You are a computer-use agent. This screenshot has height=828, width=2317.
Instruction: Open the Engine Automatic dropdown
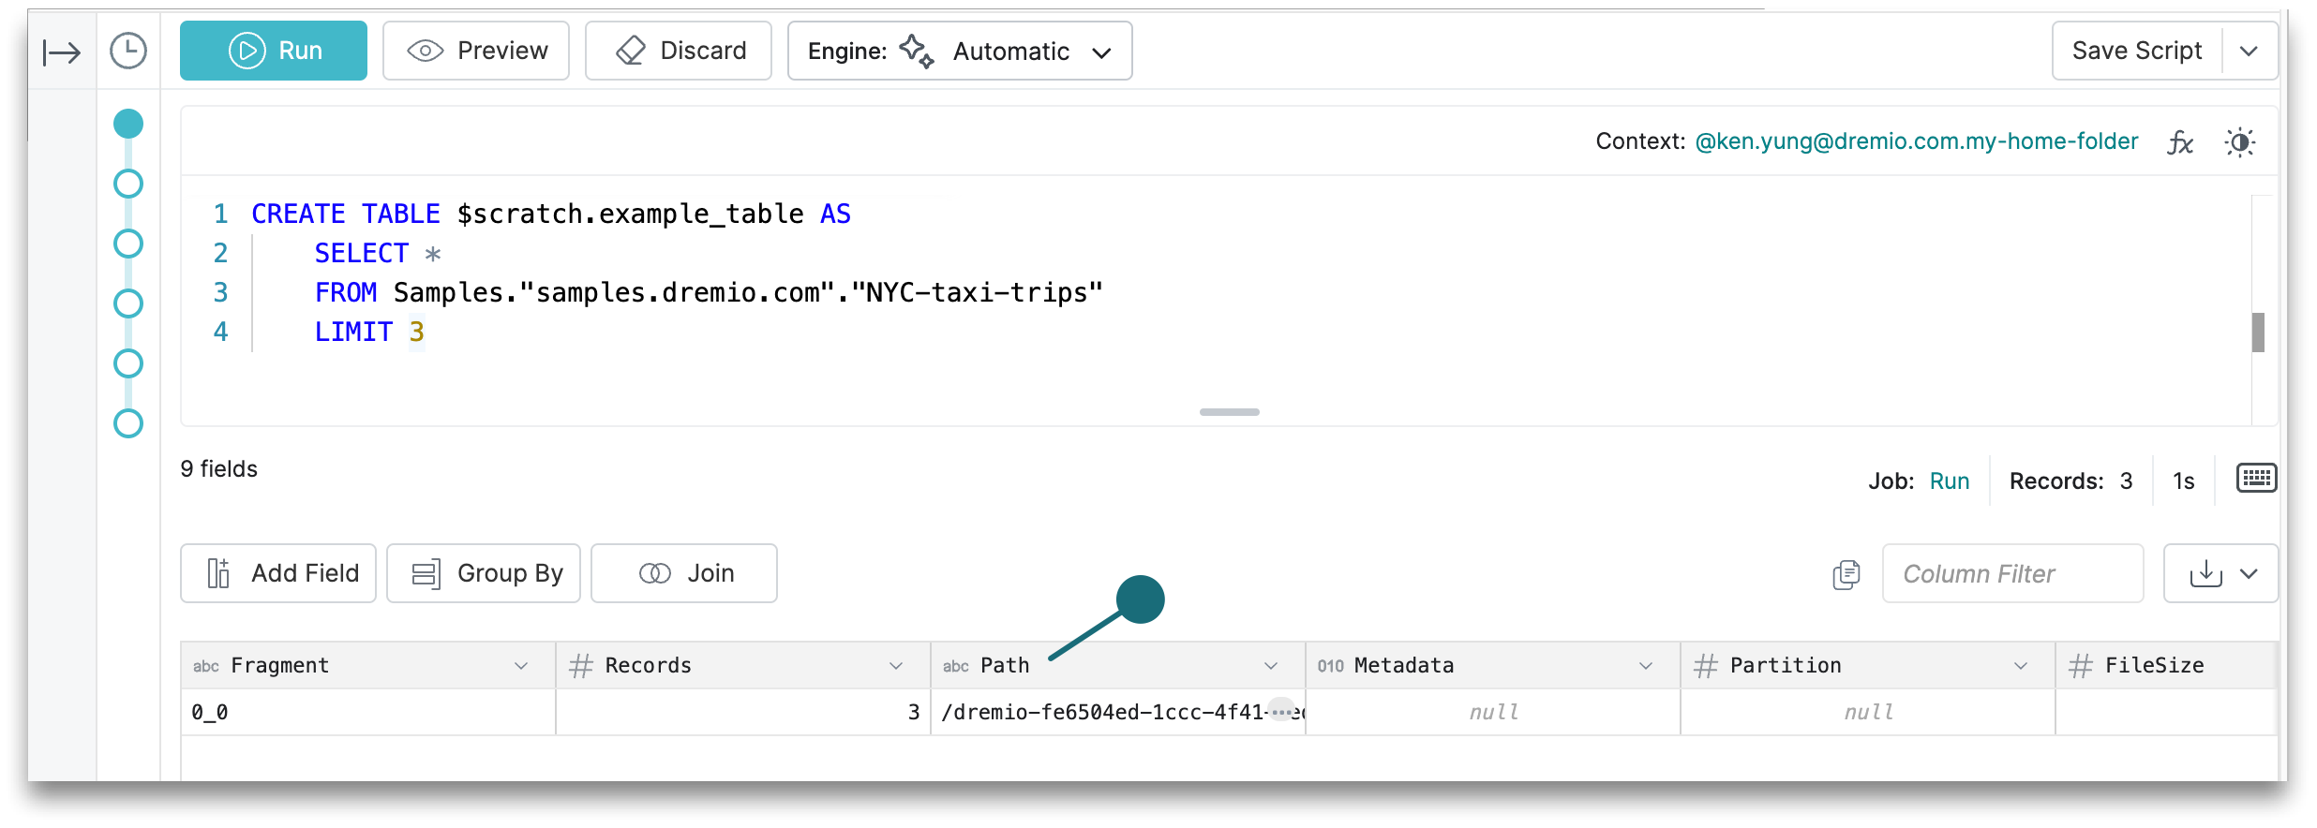pos(960,51)
